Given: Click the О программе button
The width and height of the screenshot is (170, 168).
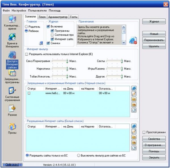Looking at the screenshot, I should 154,145.
